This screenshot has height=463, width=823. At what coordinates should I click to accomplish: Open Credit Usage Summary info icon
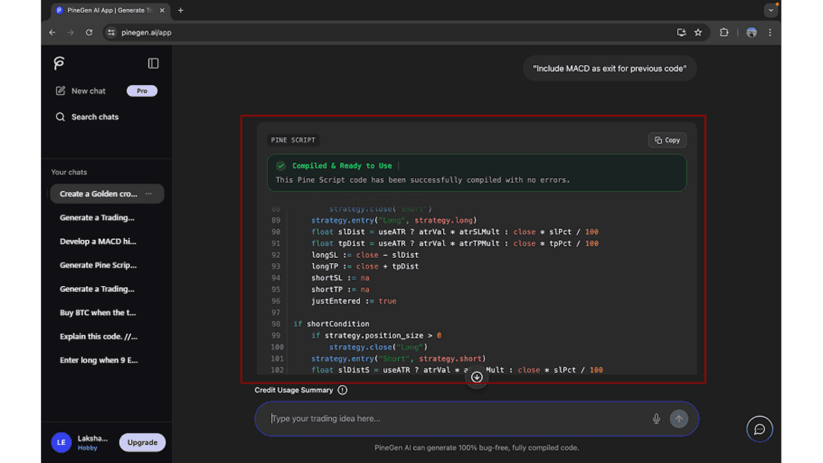point(342,390)
